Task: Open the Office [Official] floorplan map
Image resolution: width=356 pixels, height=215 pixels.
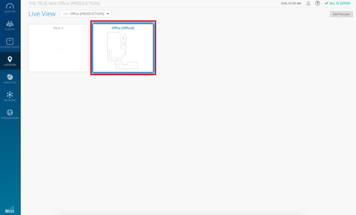Action: click(123, 51)
